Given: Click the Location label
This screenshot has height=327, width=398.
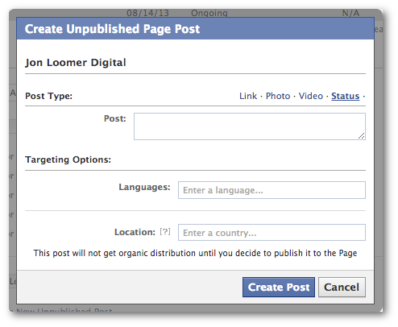Looking at the screenshot, I should 135,232.
